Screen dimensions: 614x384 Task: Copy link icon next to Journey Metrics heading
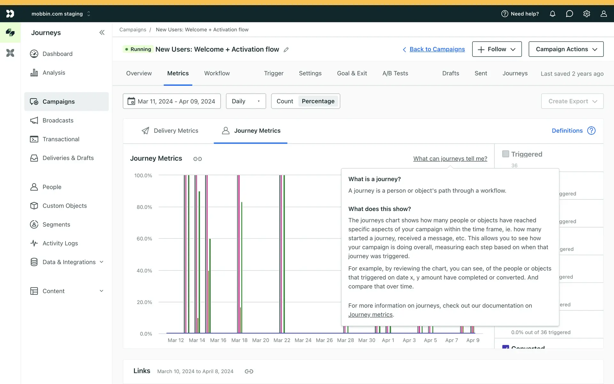point(197,159)
